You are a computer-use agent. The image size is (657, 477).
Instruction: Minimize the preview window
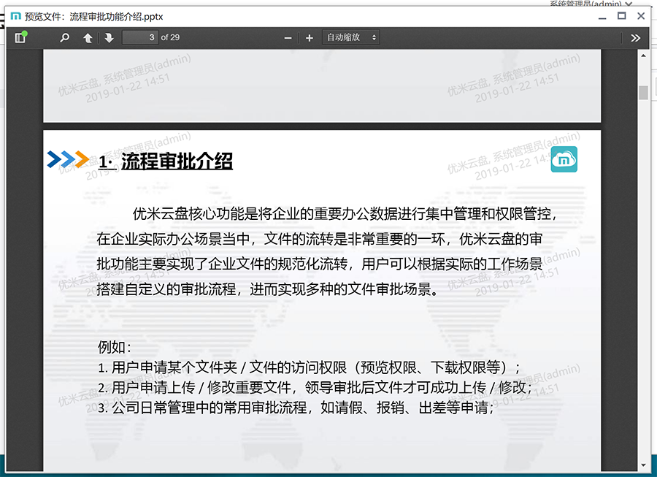[602, 15]
